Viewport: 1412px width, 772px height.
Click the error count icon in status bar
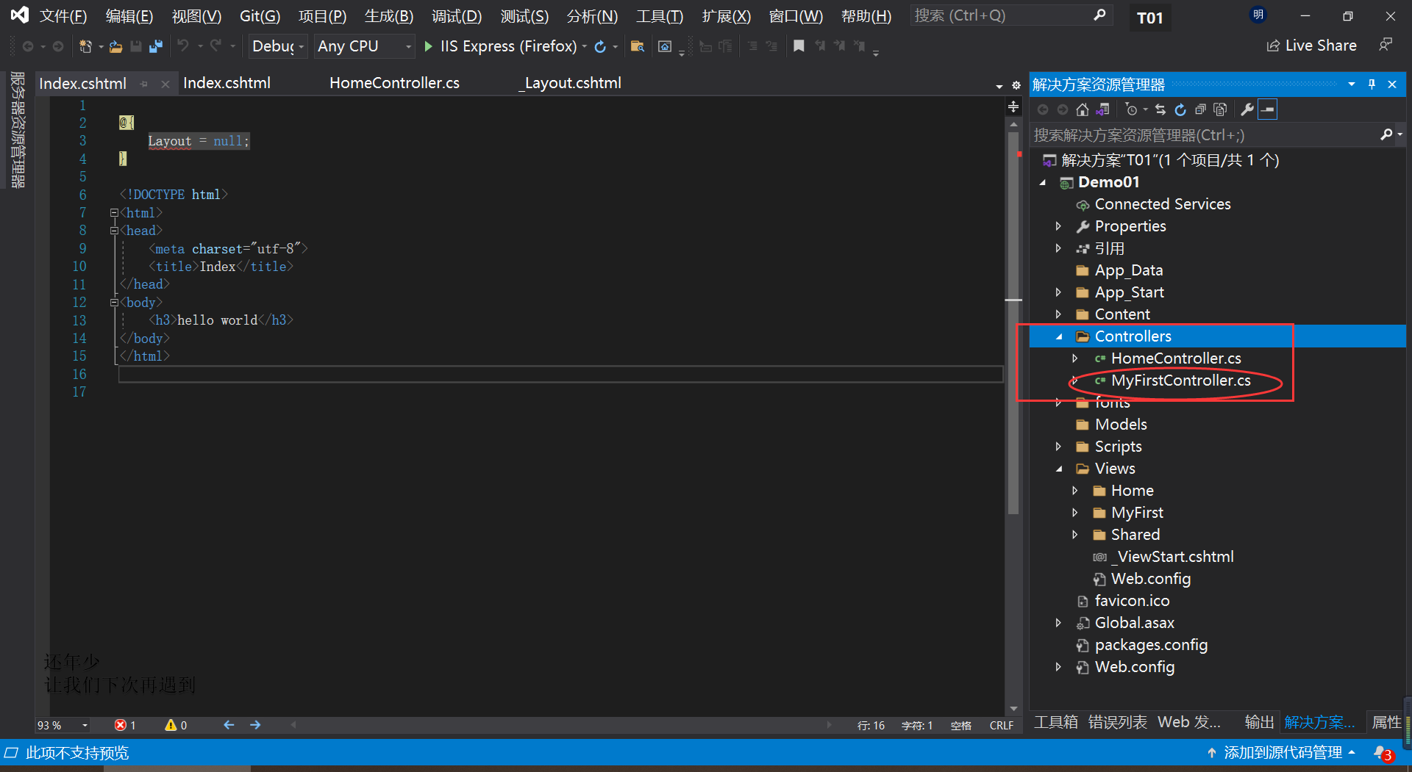click(x=120, y=725)
